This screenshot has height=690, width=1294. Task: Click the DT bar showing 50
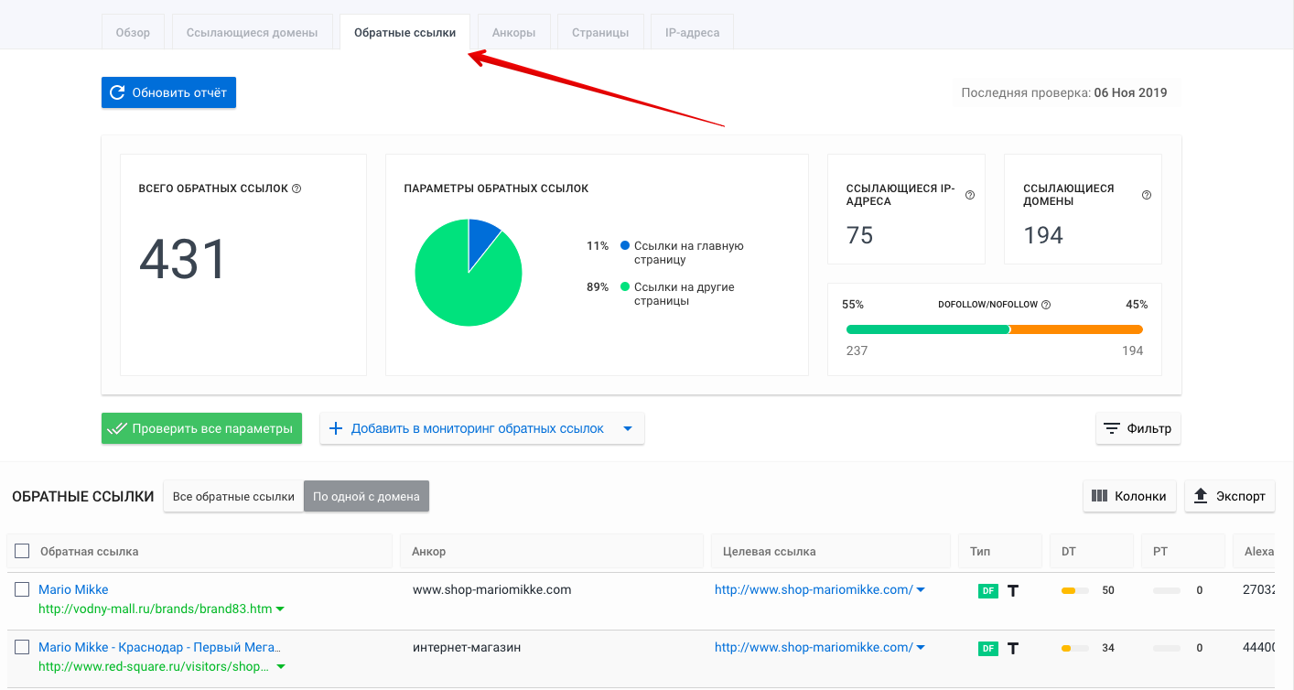coord(1075,590)
